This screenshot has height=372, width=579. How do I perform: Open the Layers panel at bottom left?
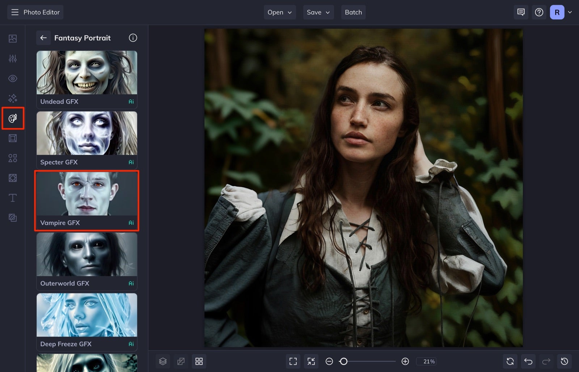(163, 361)
